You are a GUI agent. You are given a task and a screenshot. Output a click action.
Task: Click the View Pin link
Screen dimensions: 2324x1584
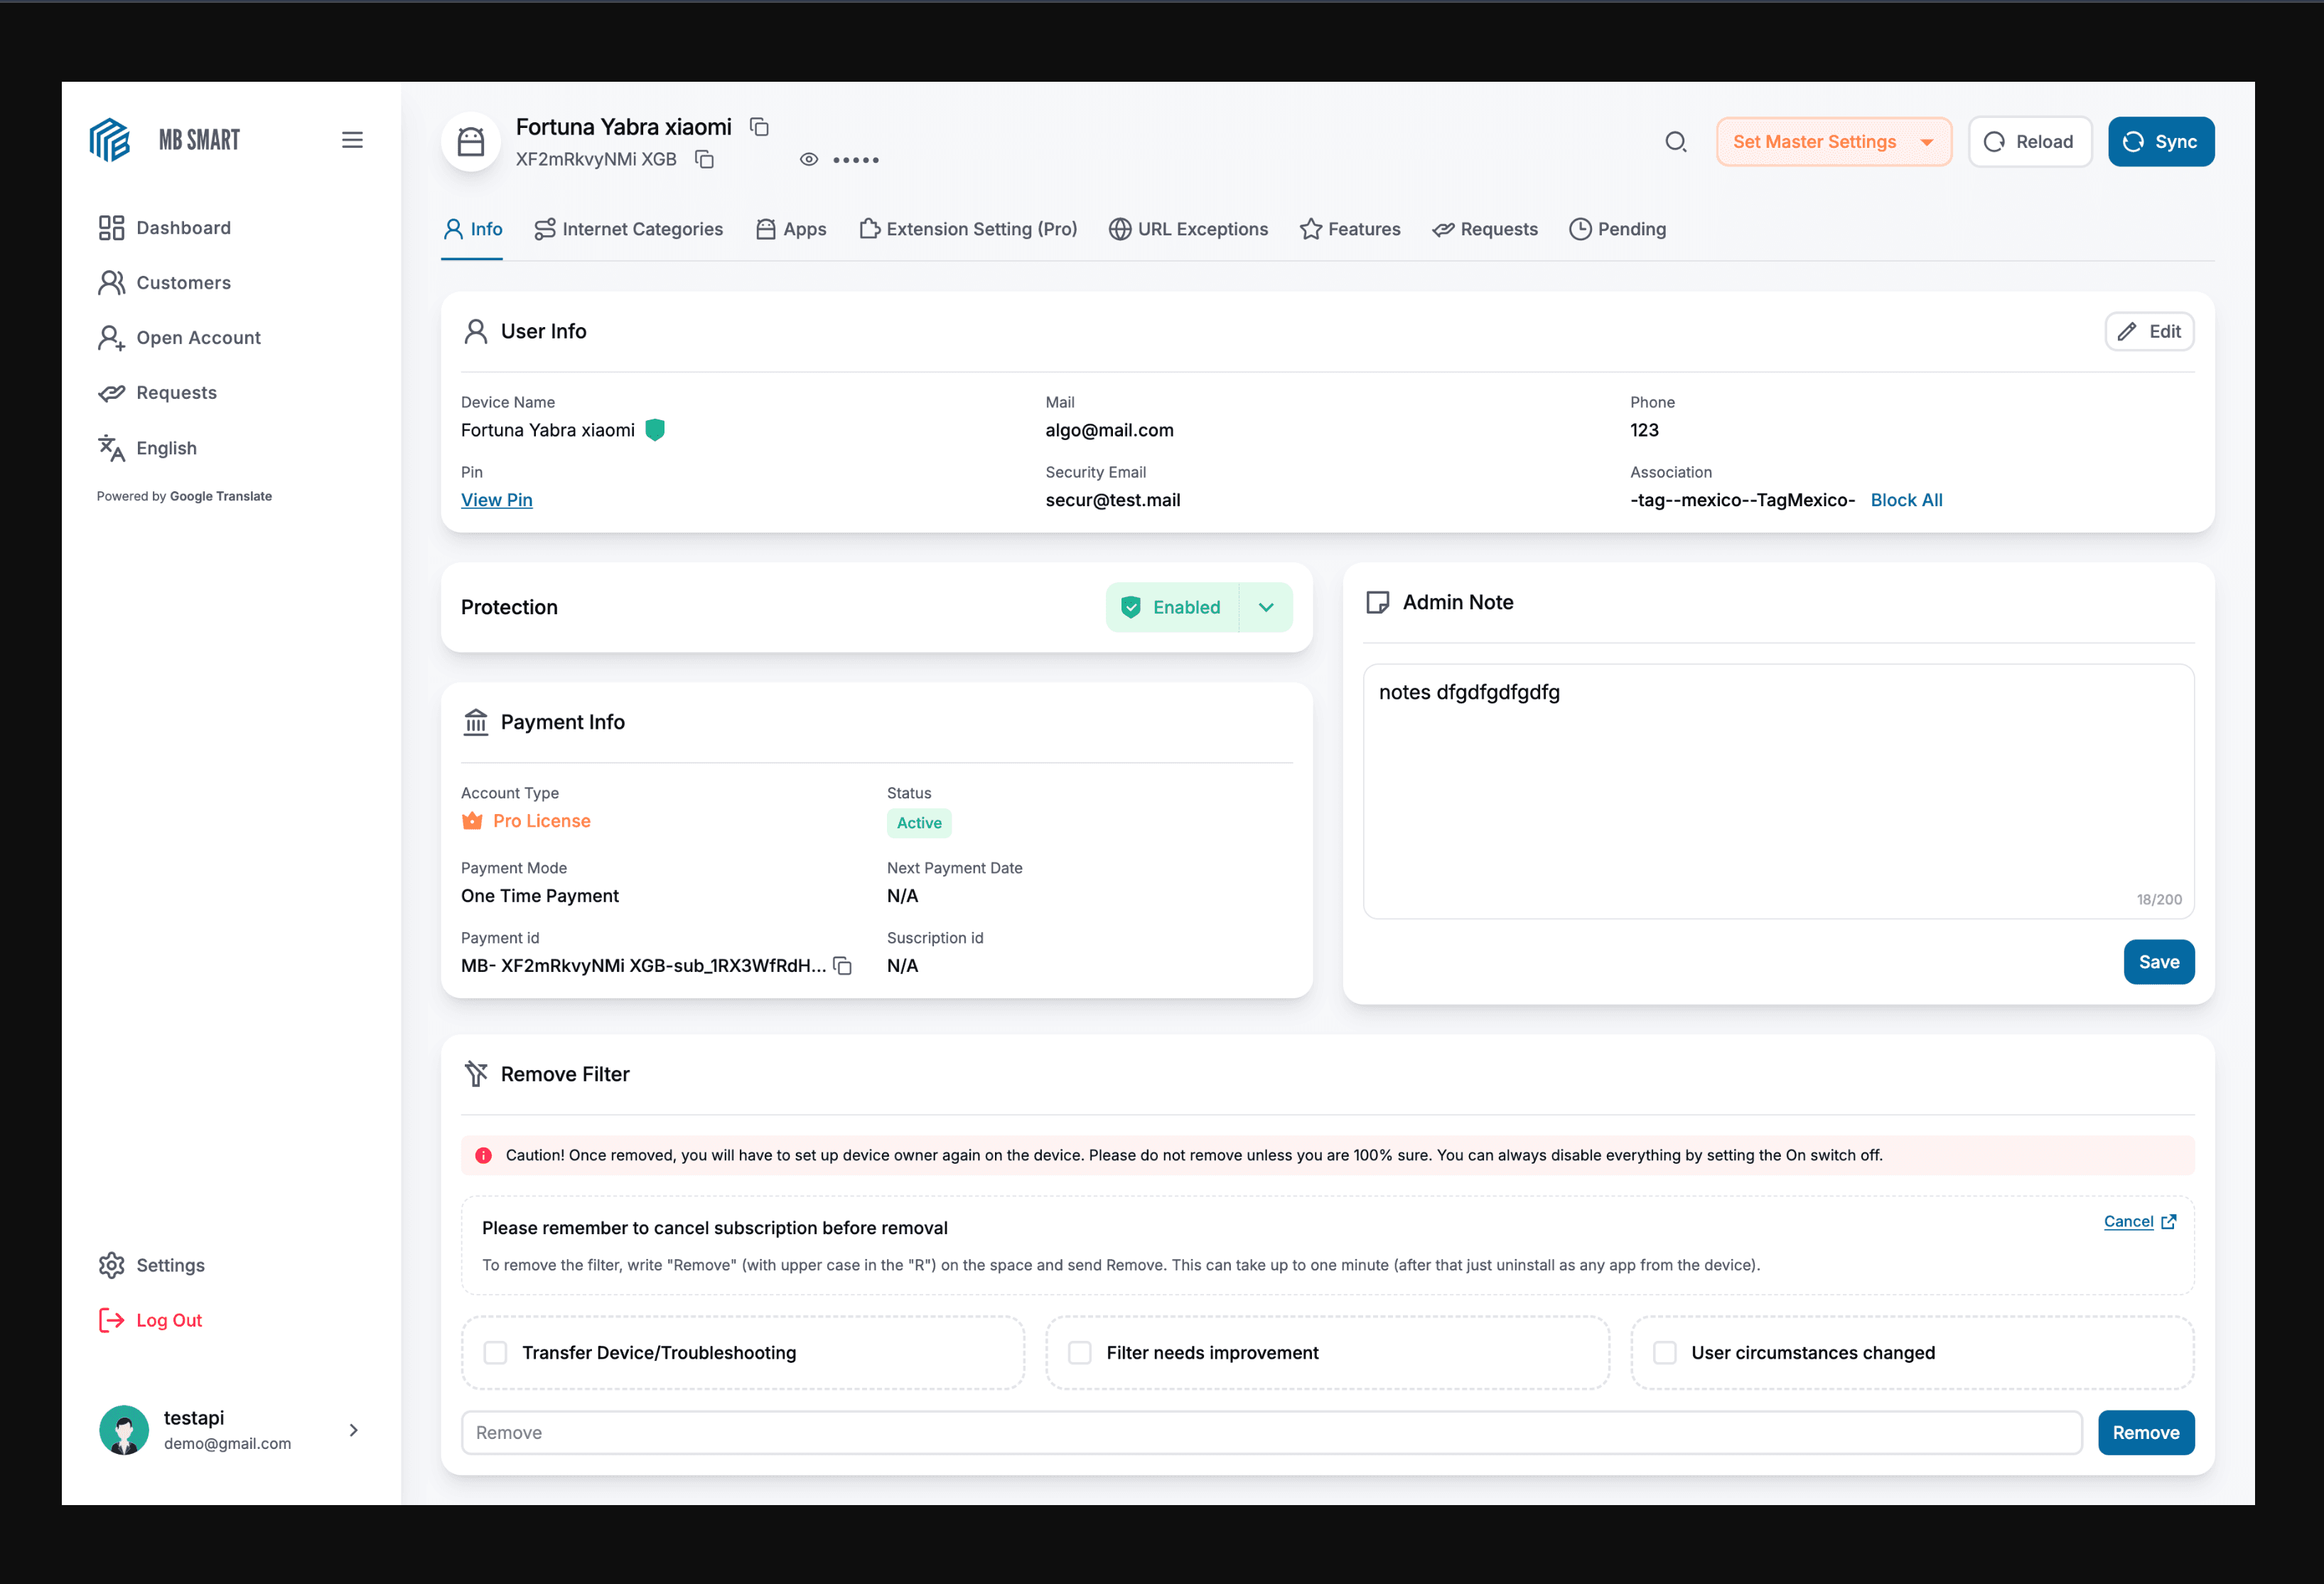496,499
